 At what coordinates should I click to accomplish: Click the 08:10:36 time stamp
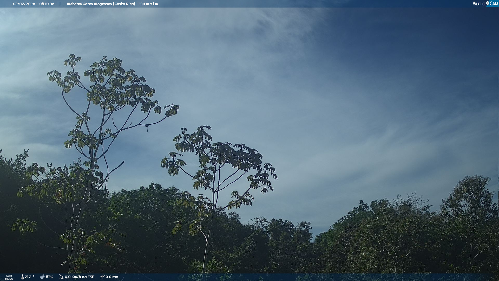[x=47, y=4]
